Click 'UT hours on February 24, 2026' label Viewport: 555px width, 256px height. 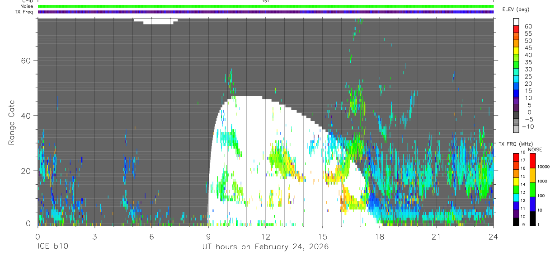pyautogui.click(x=265, y=247)
